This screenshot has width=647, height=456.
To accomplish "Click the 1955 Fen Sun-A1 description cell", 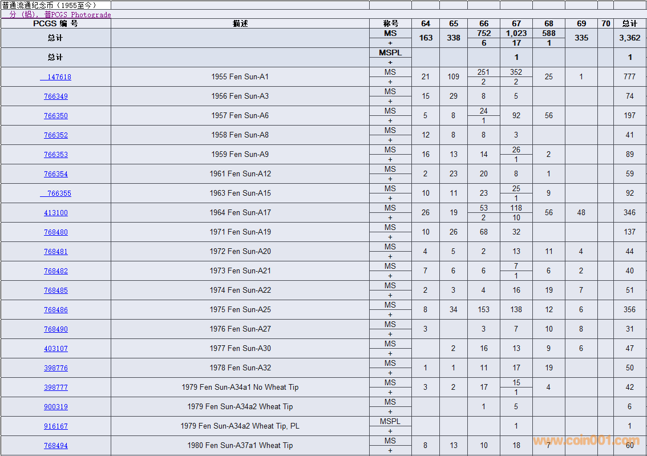I will click(240, 77).
